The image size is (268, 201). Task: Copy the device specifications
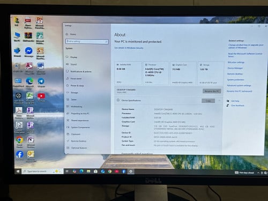coord(208,101)
